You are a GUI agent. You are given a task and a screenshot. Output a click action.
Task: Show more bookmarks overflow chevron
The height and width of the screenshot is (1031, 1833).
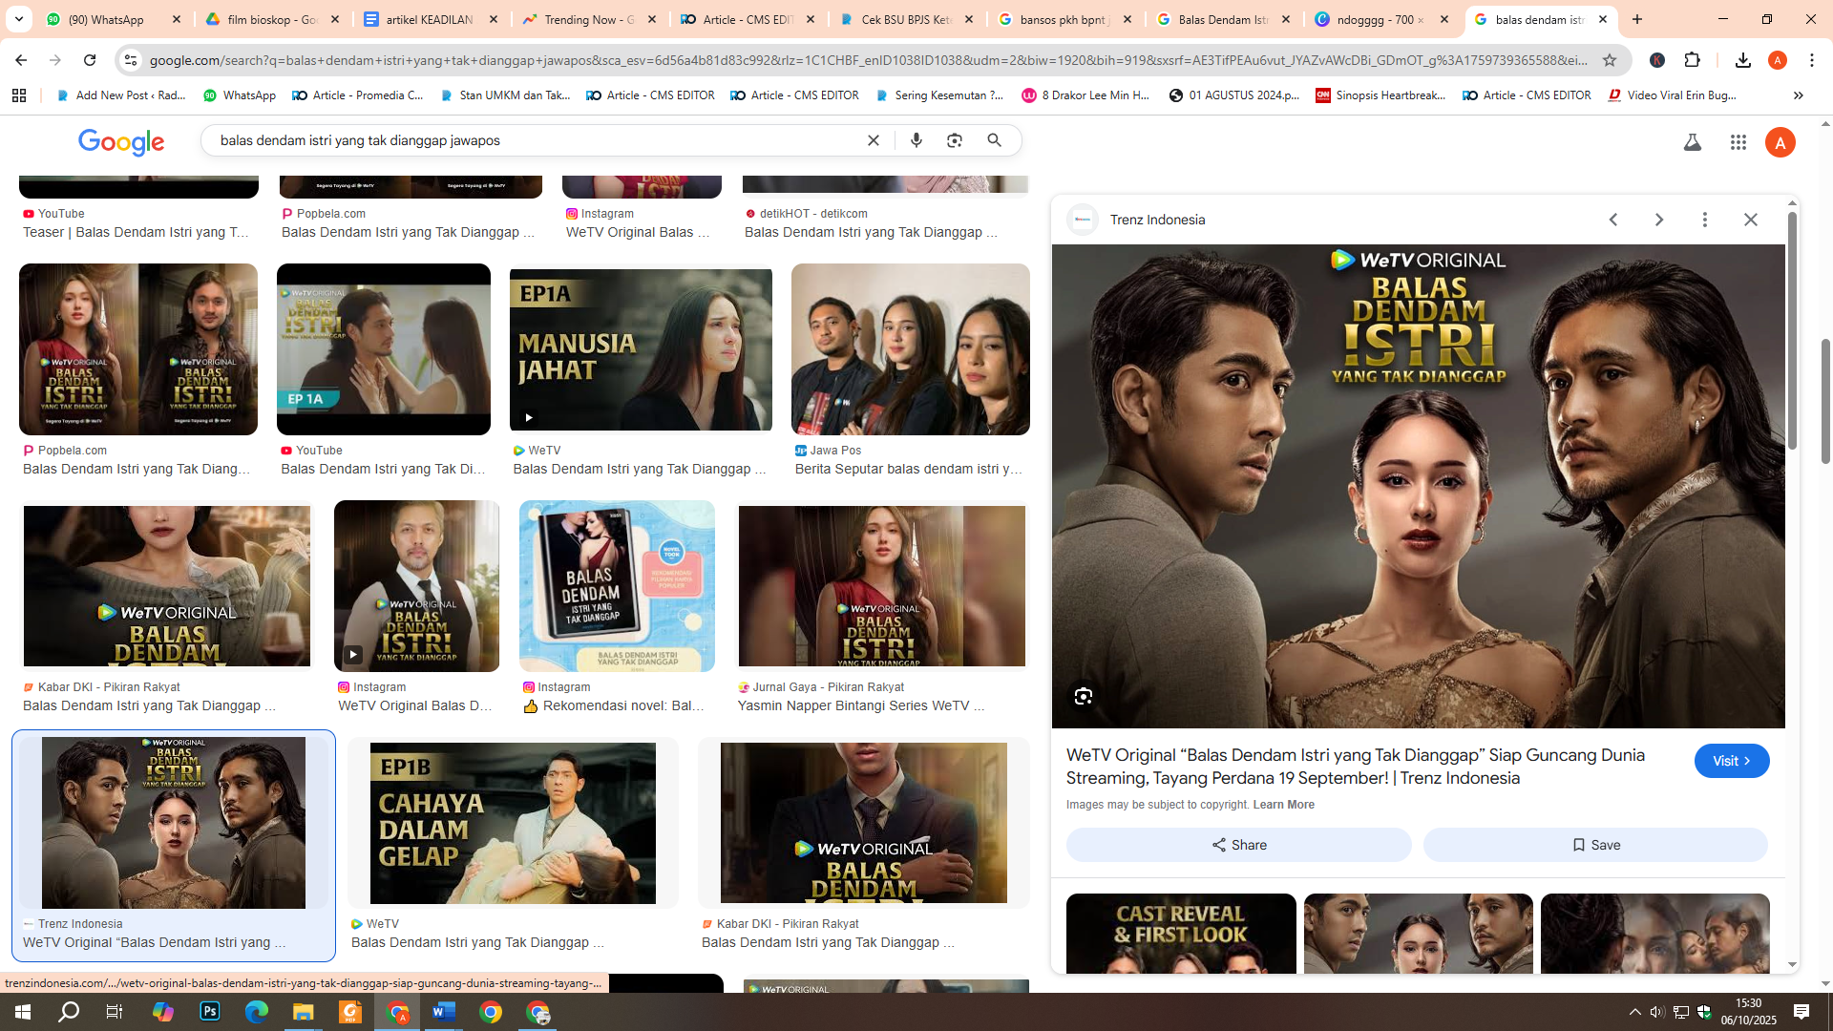tap(1798, 95)
